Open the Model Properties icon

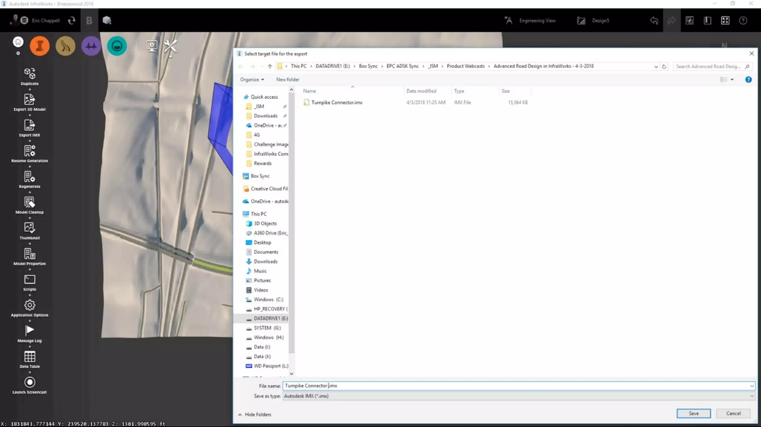[29, 254]
